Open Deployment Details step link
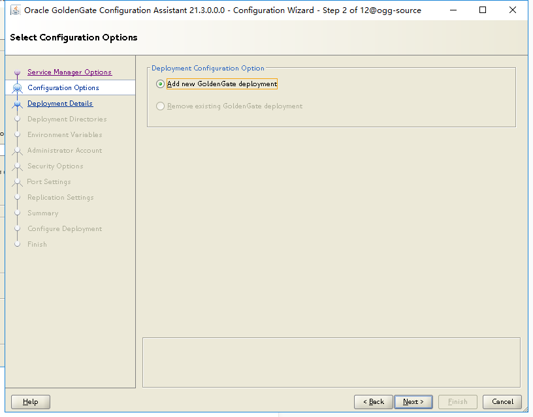This screenshot has width=533, height=417. pos(60,103)
